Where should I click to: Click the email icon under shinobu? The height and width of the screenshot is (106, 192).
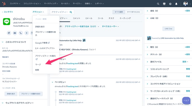click(x=15, y=33)
